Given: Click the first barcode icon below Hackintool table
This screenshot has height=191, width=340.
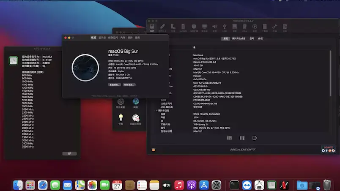Looking at the screenshot, I should point(229,138).
